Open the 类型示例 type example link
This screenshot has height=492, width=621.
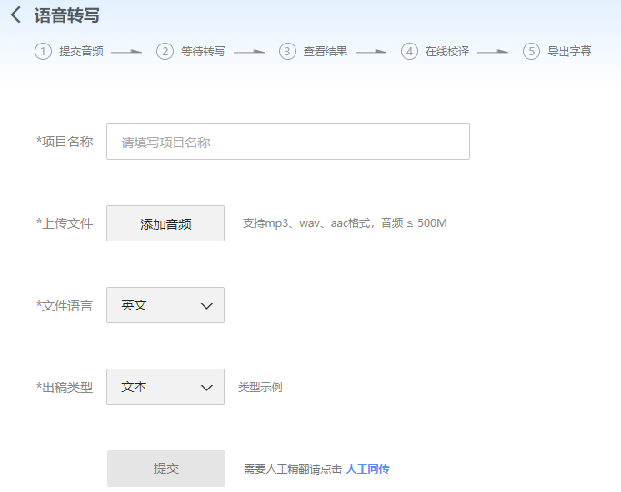pyautogui.click(x=260, y=388)
